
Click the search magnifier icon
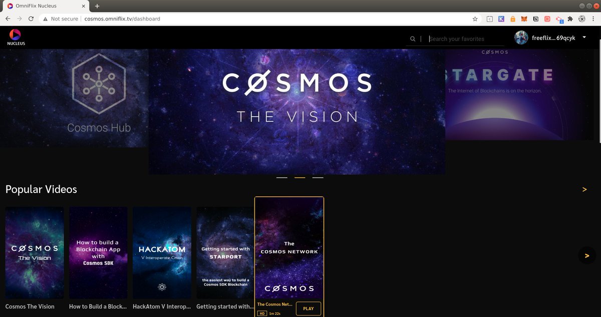pos(413,39)
